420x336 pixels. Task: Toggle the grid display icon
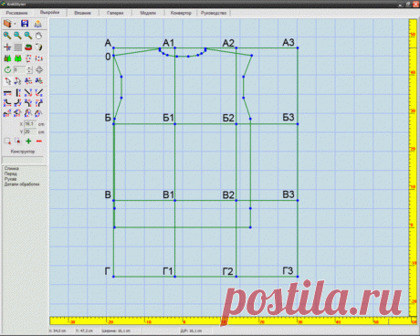tap(18, 47)
